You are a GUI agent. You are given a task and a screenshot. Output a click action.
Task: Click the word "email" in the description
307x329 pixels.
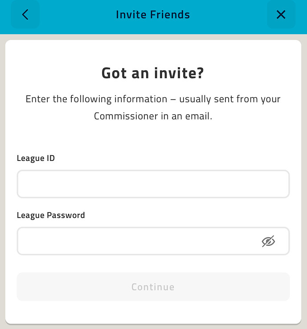click(198, 116)
